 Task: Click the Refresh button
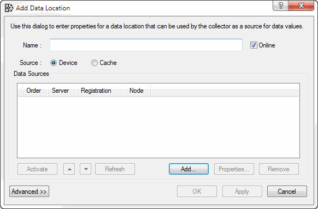click(115, 169)
